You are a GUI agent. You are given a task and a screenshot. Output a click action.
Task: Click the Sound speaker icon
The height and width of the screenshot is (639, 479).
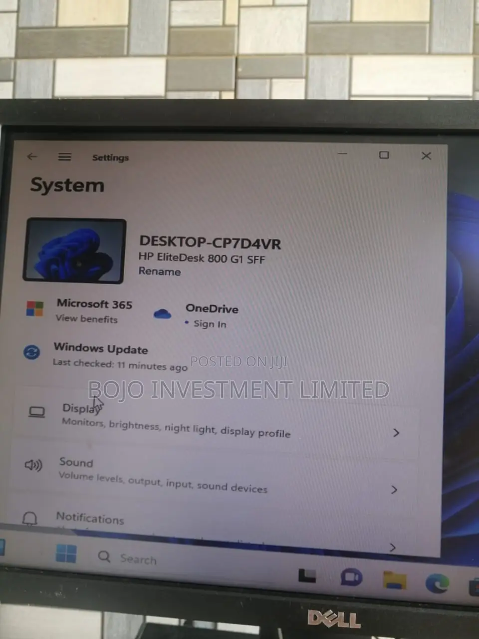(x=33, y=465)
